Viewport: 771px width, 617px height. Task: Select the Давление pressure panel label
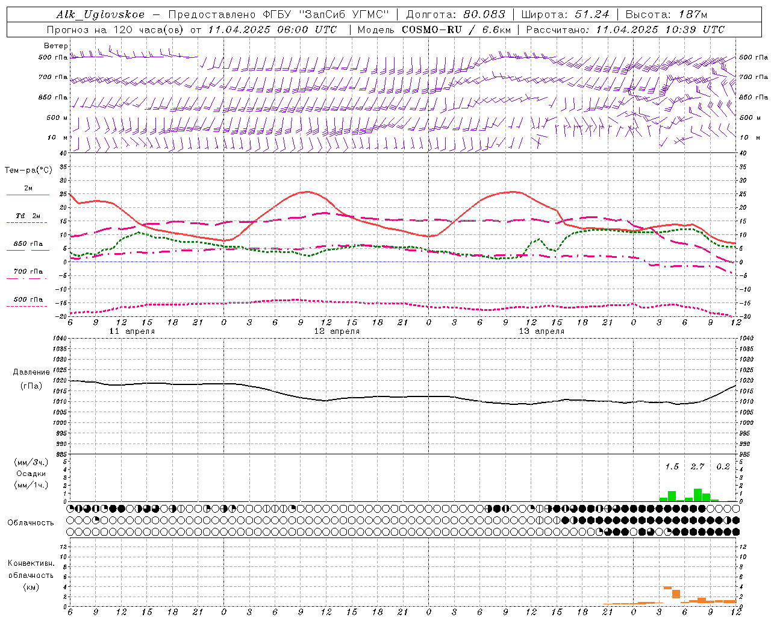30,372
